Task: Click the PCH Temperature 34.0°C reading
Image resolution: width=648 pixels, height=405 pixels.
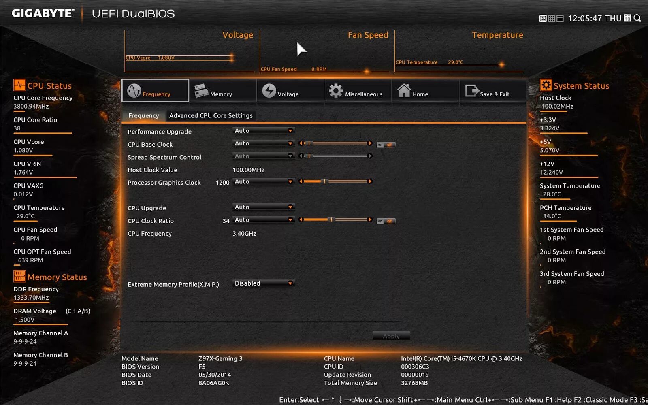Action: tap(552, 216)
